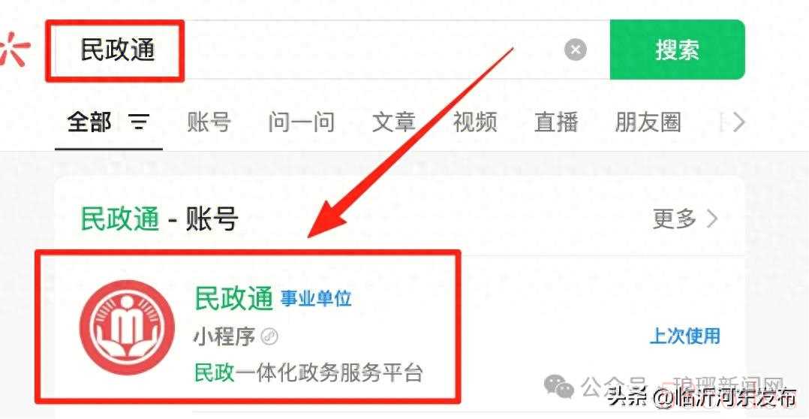The image size is (809, 419).
Task: Click the red spark icon left of search box
Action: tap(14, 50)
